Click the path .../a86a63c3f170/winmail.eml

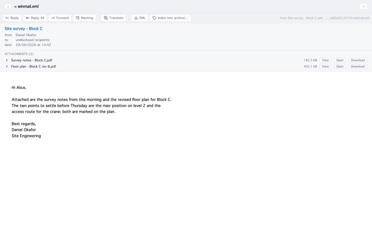348,18
